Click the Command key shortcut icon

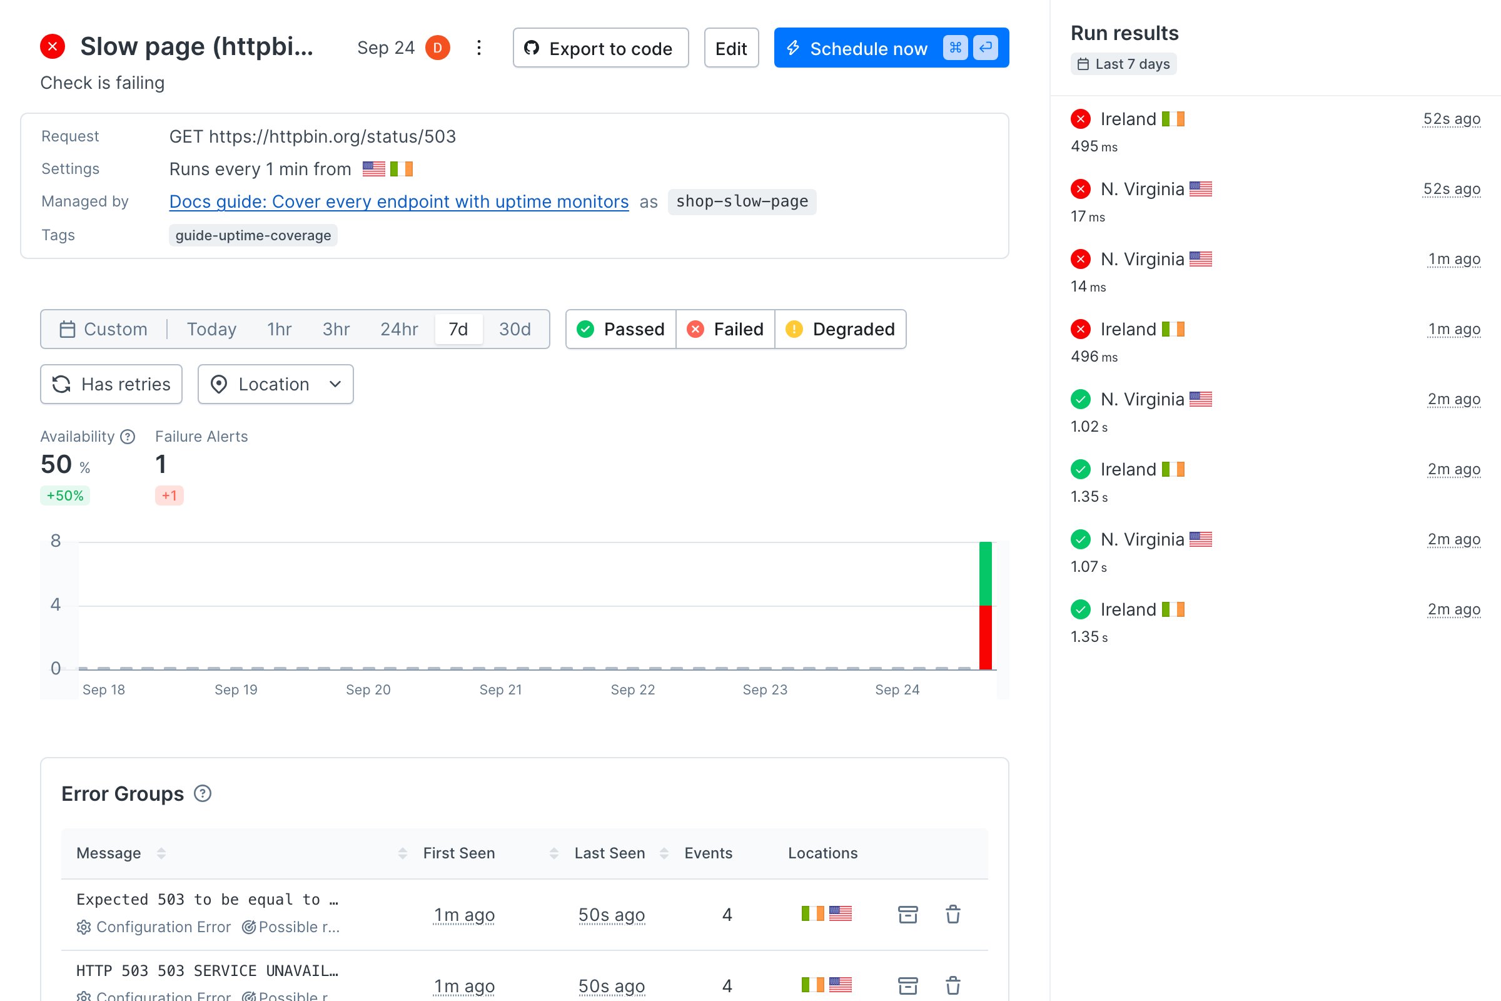pyautogui.click(x=956, y=48)
